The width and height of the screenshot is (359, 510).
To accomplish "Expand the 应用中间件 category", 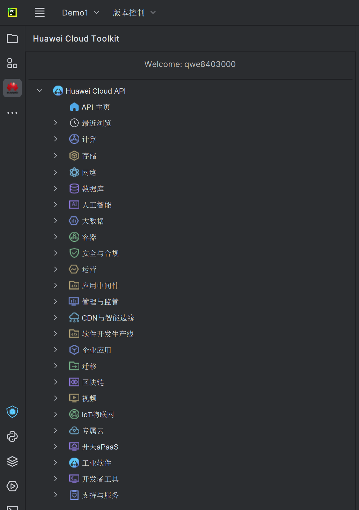I will coord(55,286).
